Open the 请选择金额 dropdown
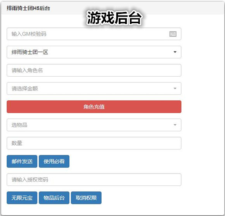The image size is (225, 216). click(x=94, y=89)
